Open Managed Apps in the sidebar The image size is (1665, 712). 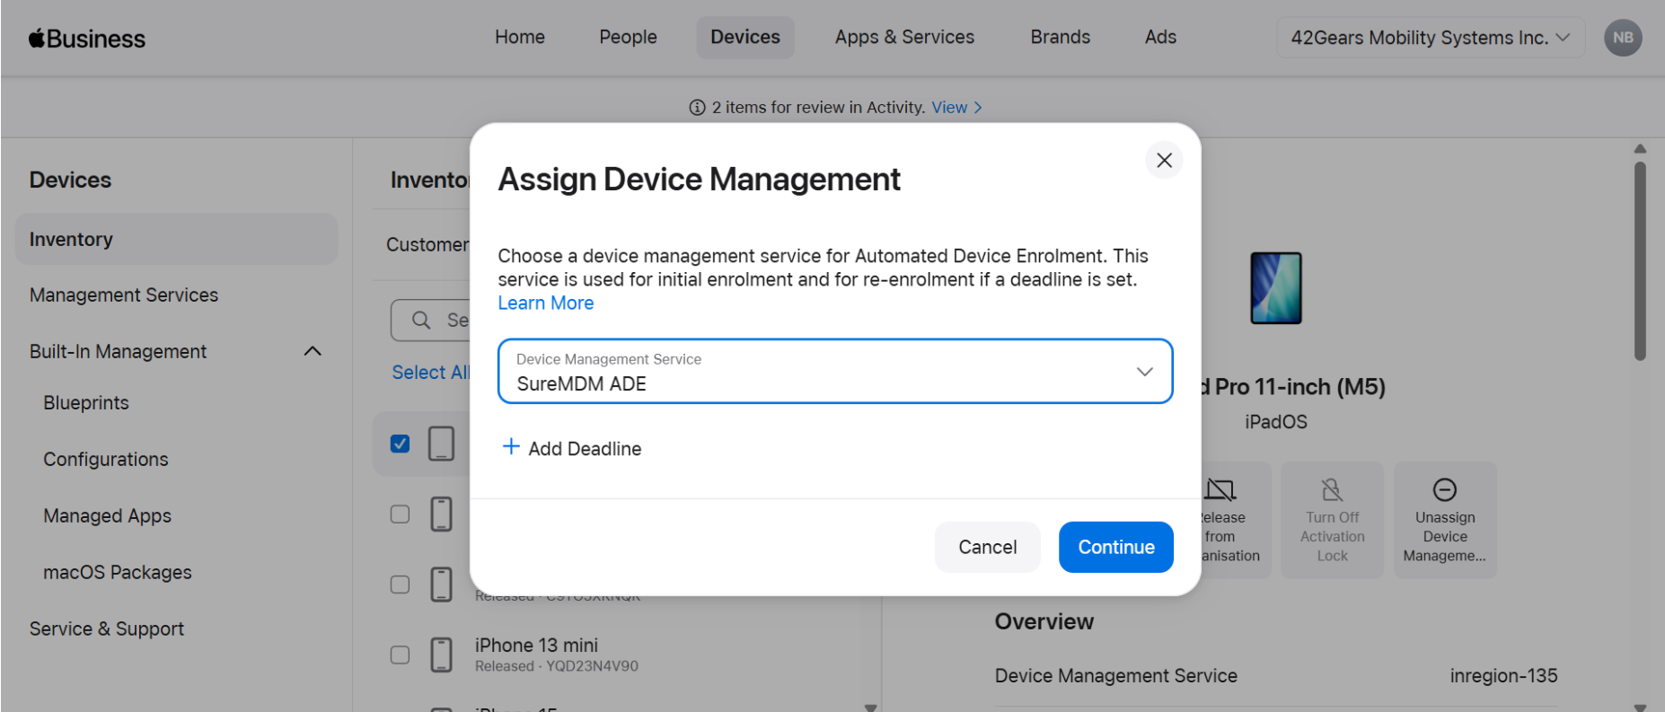[x=108, y=516]
